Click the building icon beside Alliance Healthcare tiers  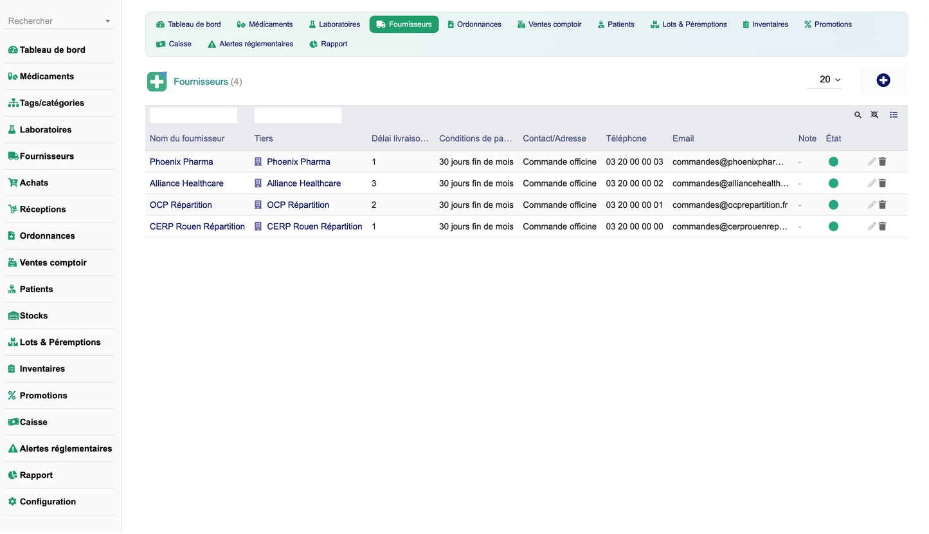coord(258,183)
